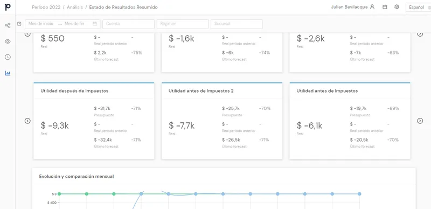Select the Utilidad después de Impuestos card title
The image size is (431, 209).
pos(74,91)
